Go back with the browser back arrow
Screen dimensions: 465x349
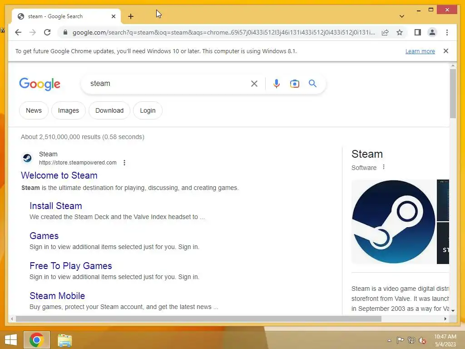[18, 32]
